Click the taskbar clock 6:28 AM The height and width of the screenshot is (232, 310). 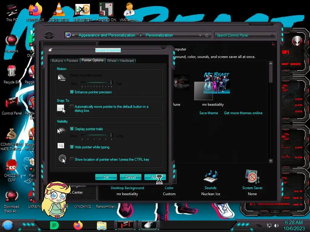pyautogui.click(x=294, y=222)
